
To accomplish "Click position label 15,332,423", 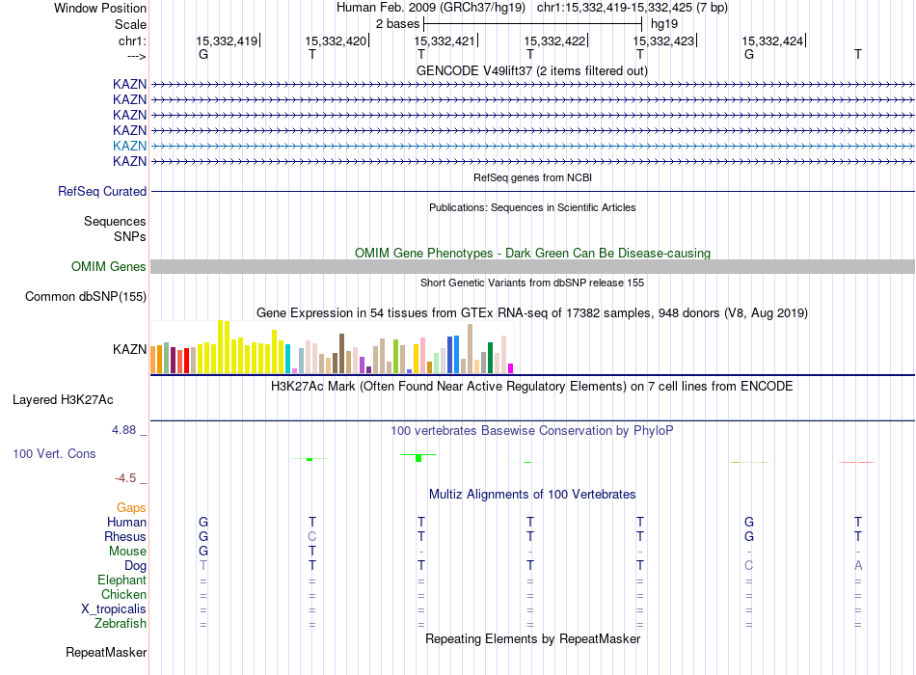I will (663, 40).
